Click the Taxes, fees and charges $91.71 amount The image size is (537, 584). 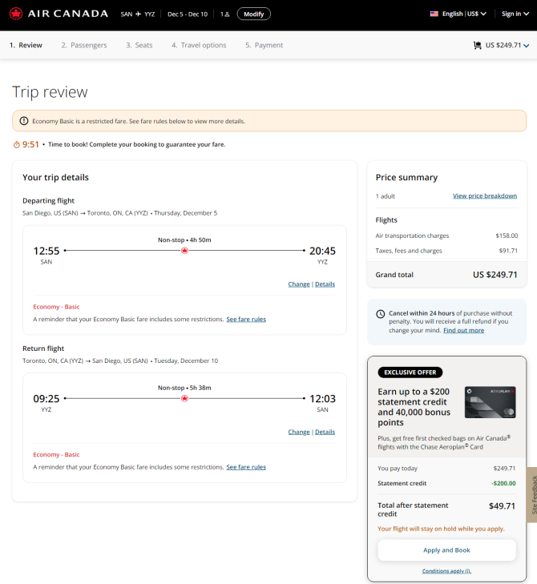(508, 251)
